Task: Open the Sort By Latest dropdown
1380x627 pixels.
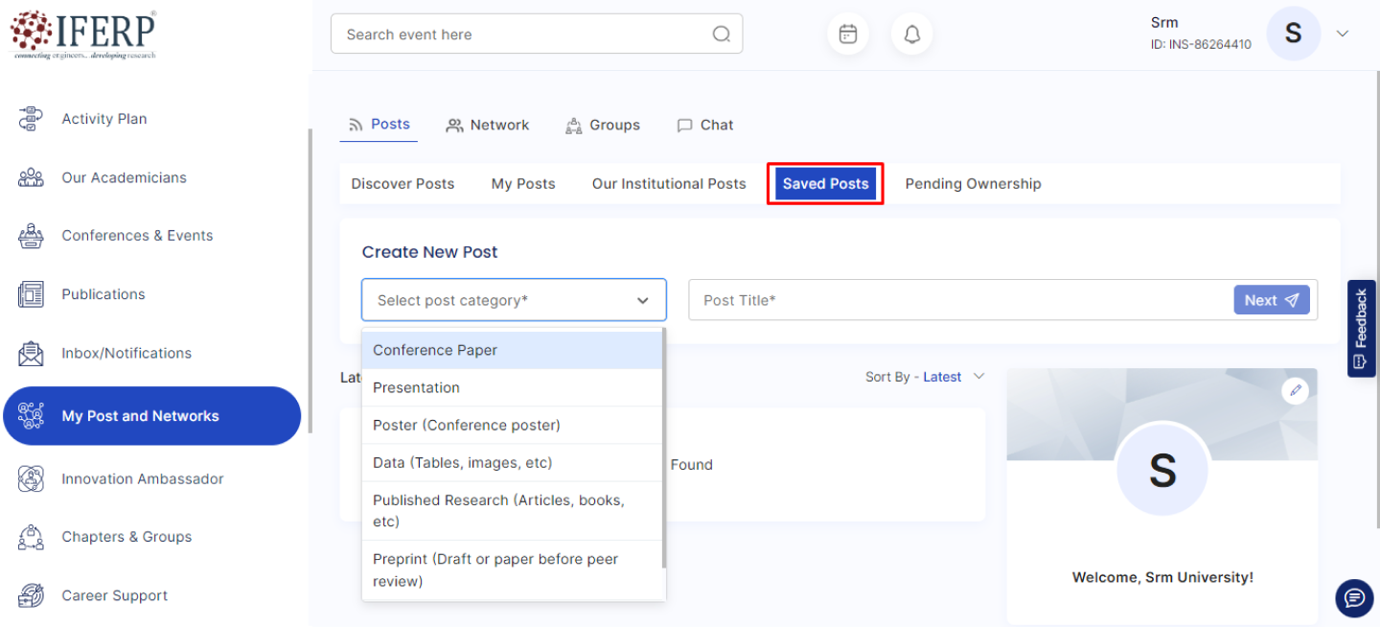Action: (x=925, y=377)
